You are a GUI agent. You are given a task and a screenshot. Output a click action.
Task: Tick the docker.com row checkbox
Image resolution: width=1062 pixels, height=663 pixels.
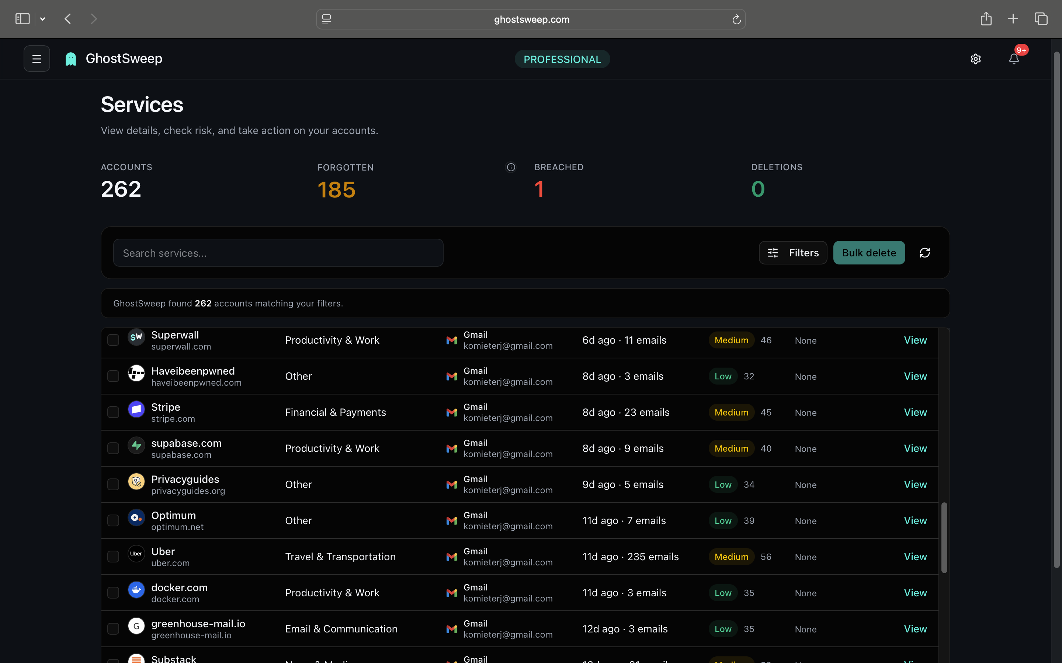click(x=113, y=593)
